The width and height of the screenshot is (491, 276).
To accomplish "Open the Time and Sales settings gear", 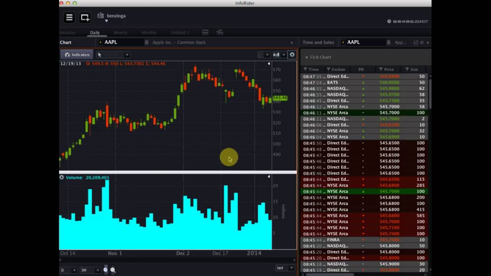I will (x=422, y=43).
